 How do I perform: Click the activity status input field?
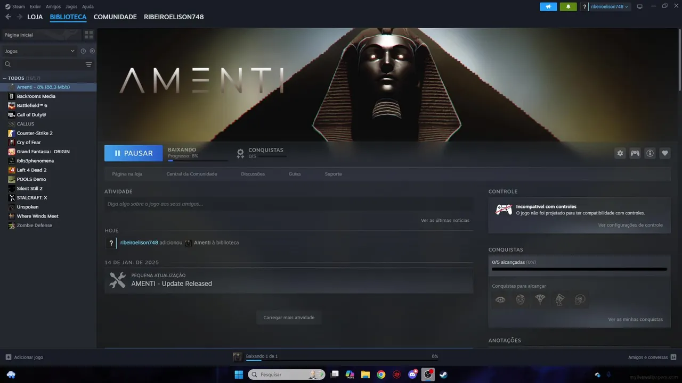(289, 204)
